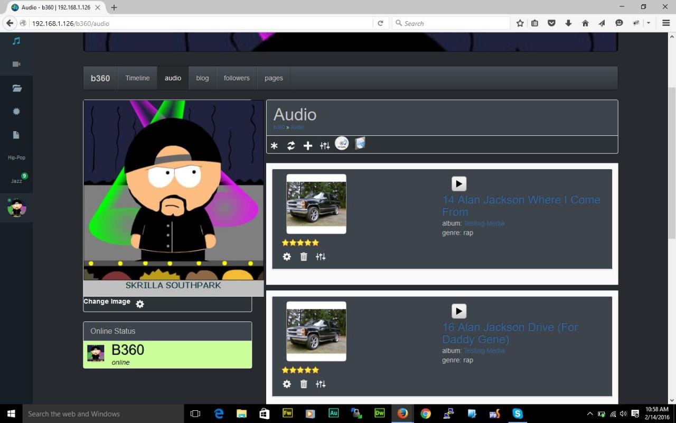Screen dimensions: 676x423
Task: Show hidden system tray icons
Action: [x=590, y=413]
